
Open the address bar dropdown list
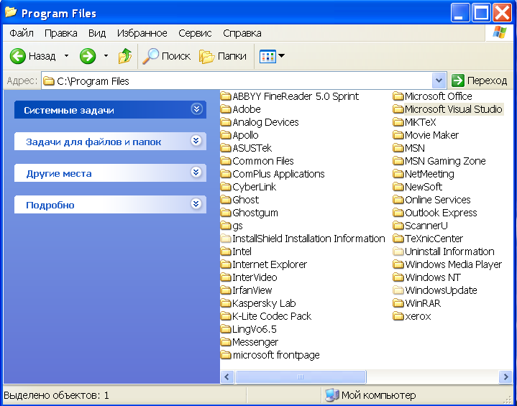439,80
